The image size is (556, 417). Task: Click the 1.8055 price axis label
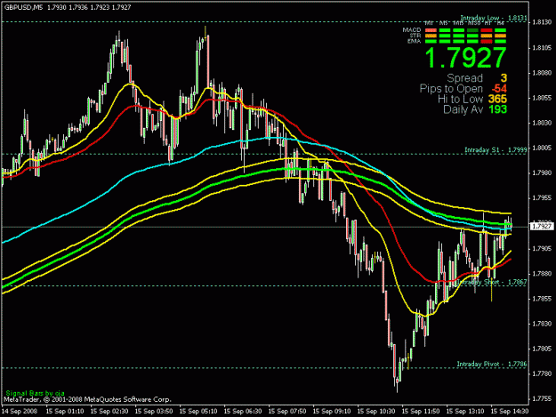[x=542, y=98]
